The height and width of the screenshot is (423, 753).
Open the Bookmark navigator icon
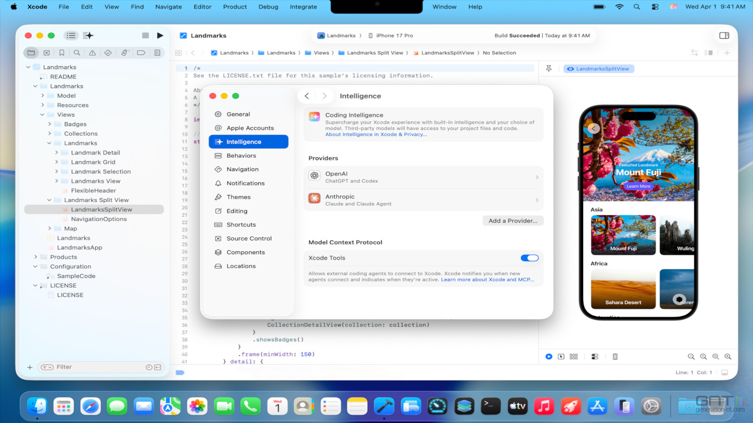point(62,53)
